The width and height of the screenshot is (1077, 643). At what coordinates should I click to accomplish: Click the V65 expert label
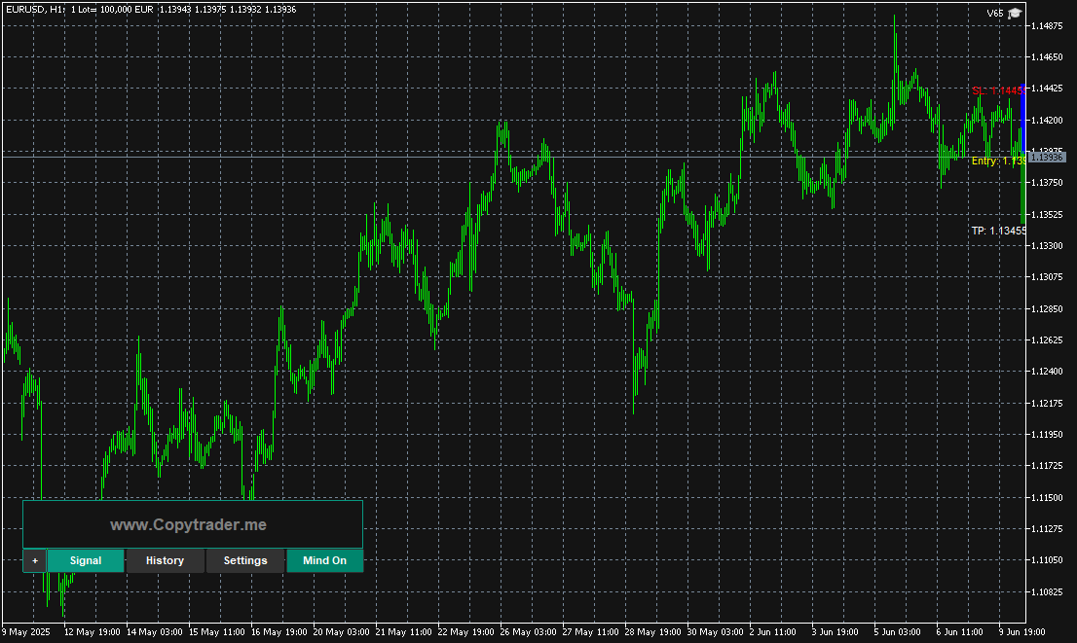994,13
